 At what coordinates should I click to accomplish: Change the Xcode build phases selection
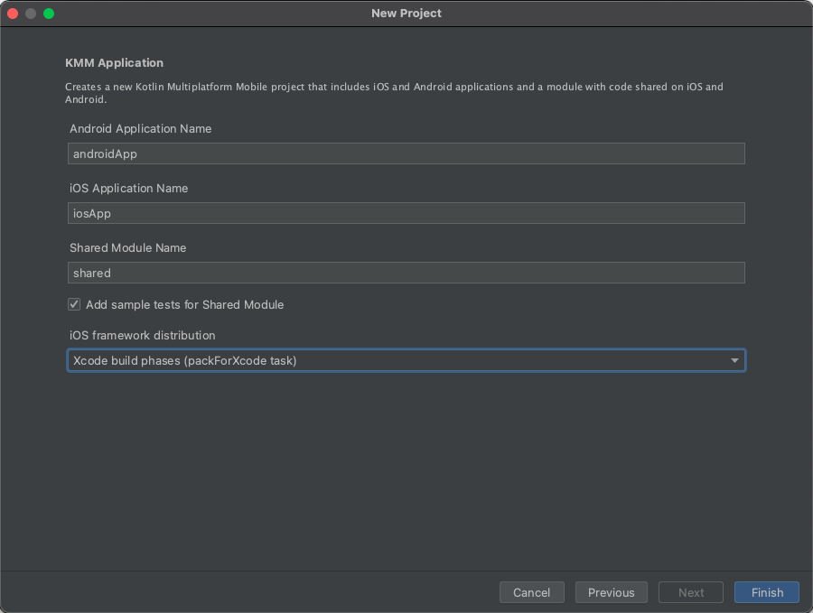click(x=406, y=360)
